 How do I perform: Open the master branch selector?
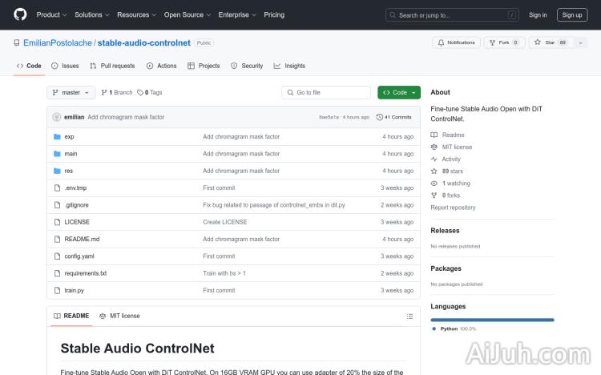pos(71,92)
